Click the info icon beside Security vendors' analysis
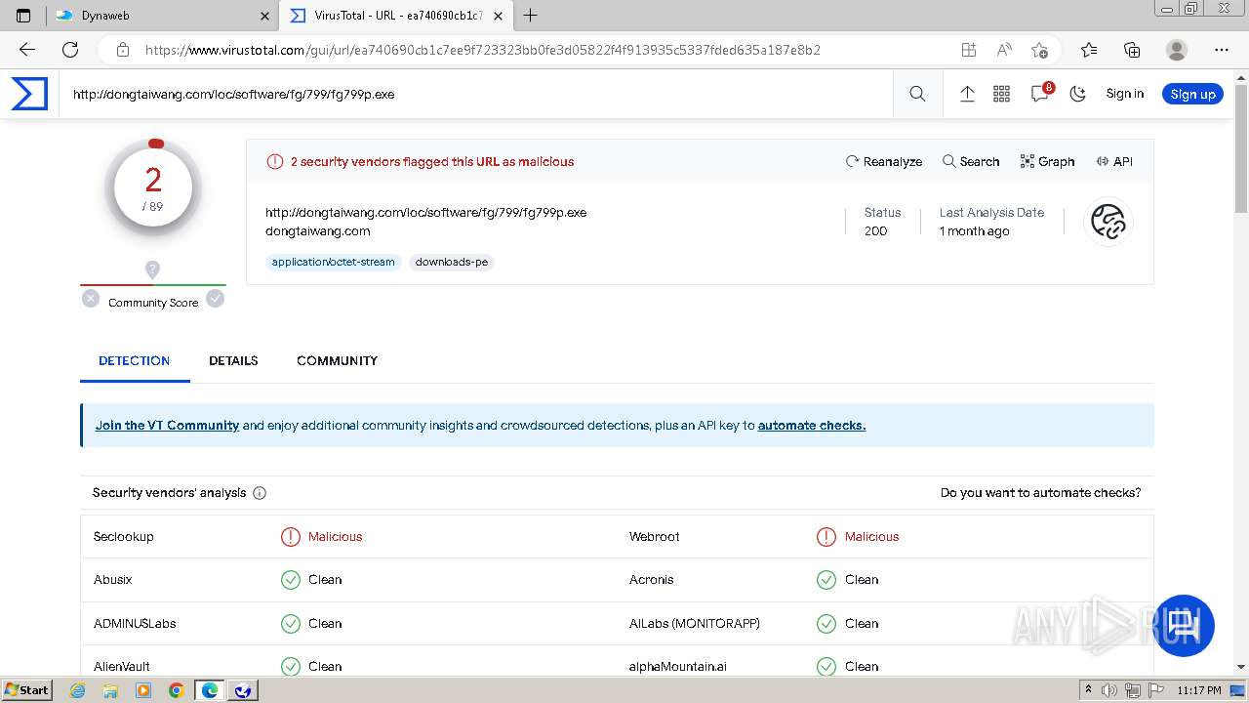 (x=260, y=493)
